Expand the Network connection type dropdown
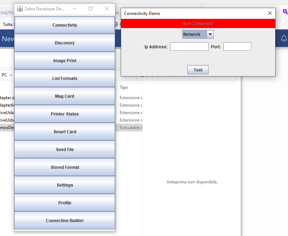The height and width of the screenshot is (236, 288). coord(210,34)
